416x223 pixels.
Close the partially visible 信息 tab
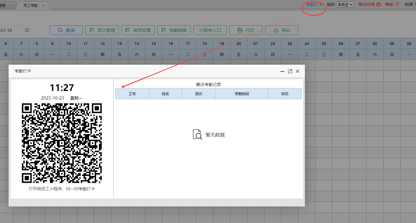pos(11,5)
